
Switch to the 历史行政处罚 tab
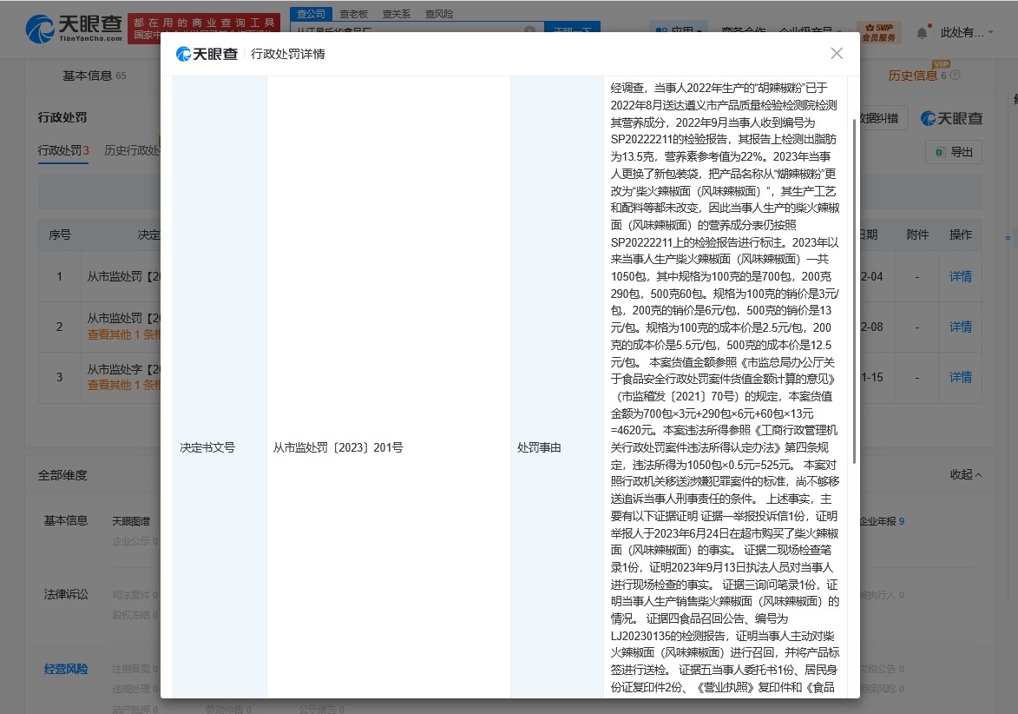tap(134, 149)
